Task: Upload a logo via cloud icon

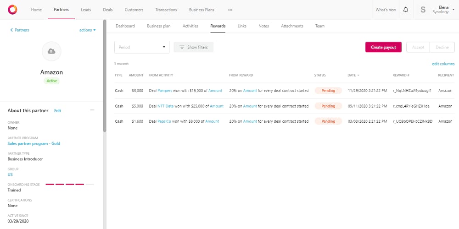Action: (x=51, y=51)
